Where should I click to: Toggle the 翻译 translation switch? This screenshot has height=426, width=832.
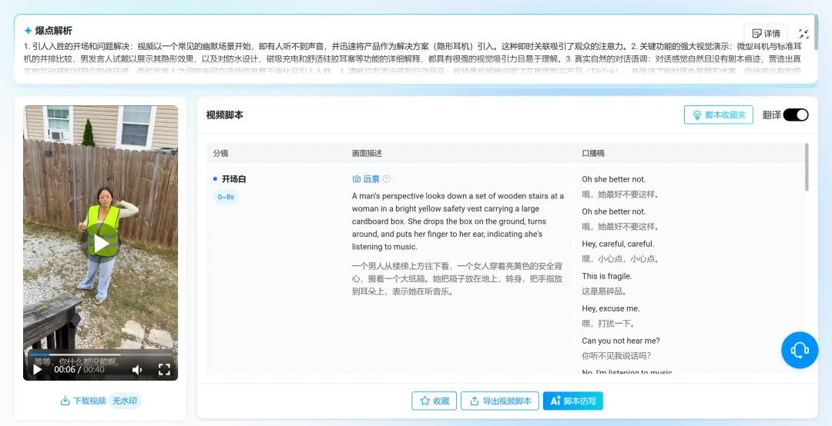795,115
